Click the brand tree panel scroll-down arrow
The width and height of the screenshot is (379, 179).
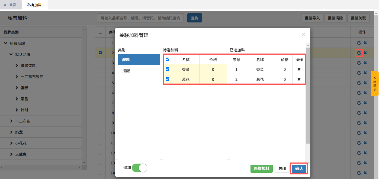tap(84, 163)
